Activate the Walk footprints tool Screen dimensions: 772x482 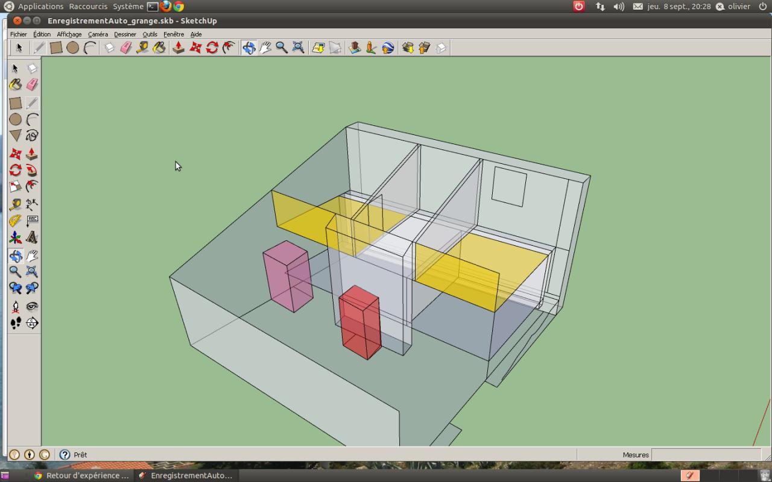(15, 323)
